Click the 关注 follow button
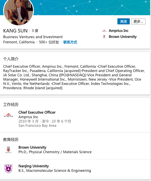The image size is (151, 181). point(123,21)
